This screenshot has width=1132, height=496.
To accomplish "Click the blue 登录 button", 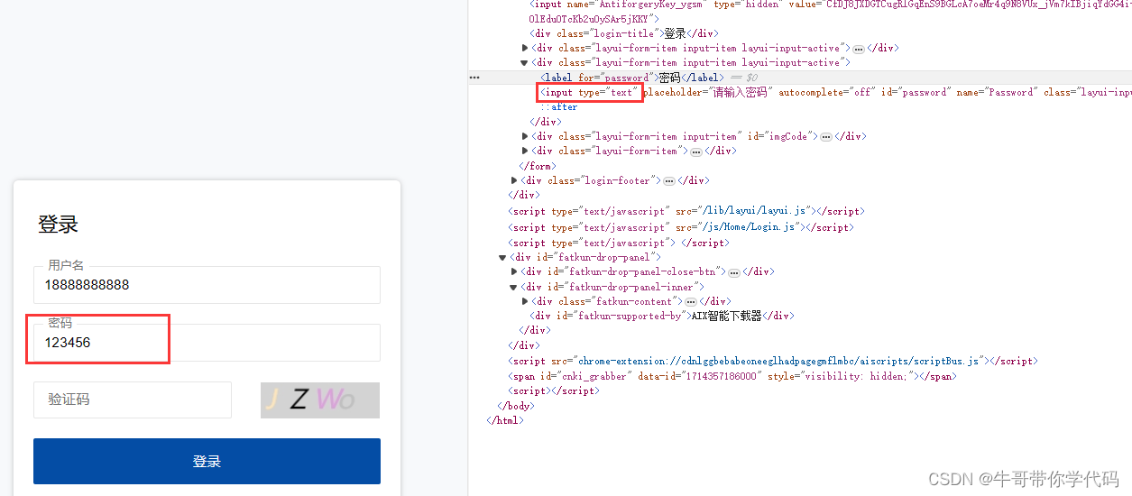I will [207, 461].
